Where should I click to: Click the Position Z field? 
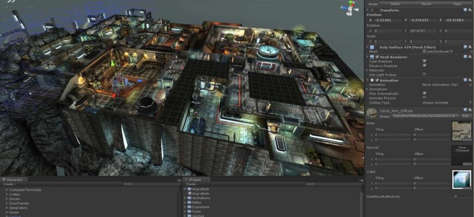click(x=457, y=20)
